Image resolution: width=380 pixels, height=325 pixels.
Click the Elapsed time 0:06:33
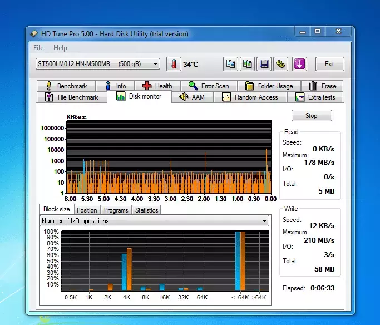point(322,288)
